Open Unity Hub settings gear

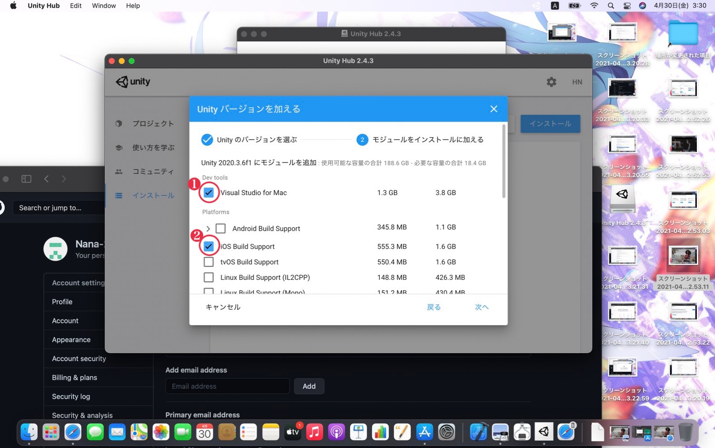pyautogui.click(x=551, y=82)
